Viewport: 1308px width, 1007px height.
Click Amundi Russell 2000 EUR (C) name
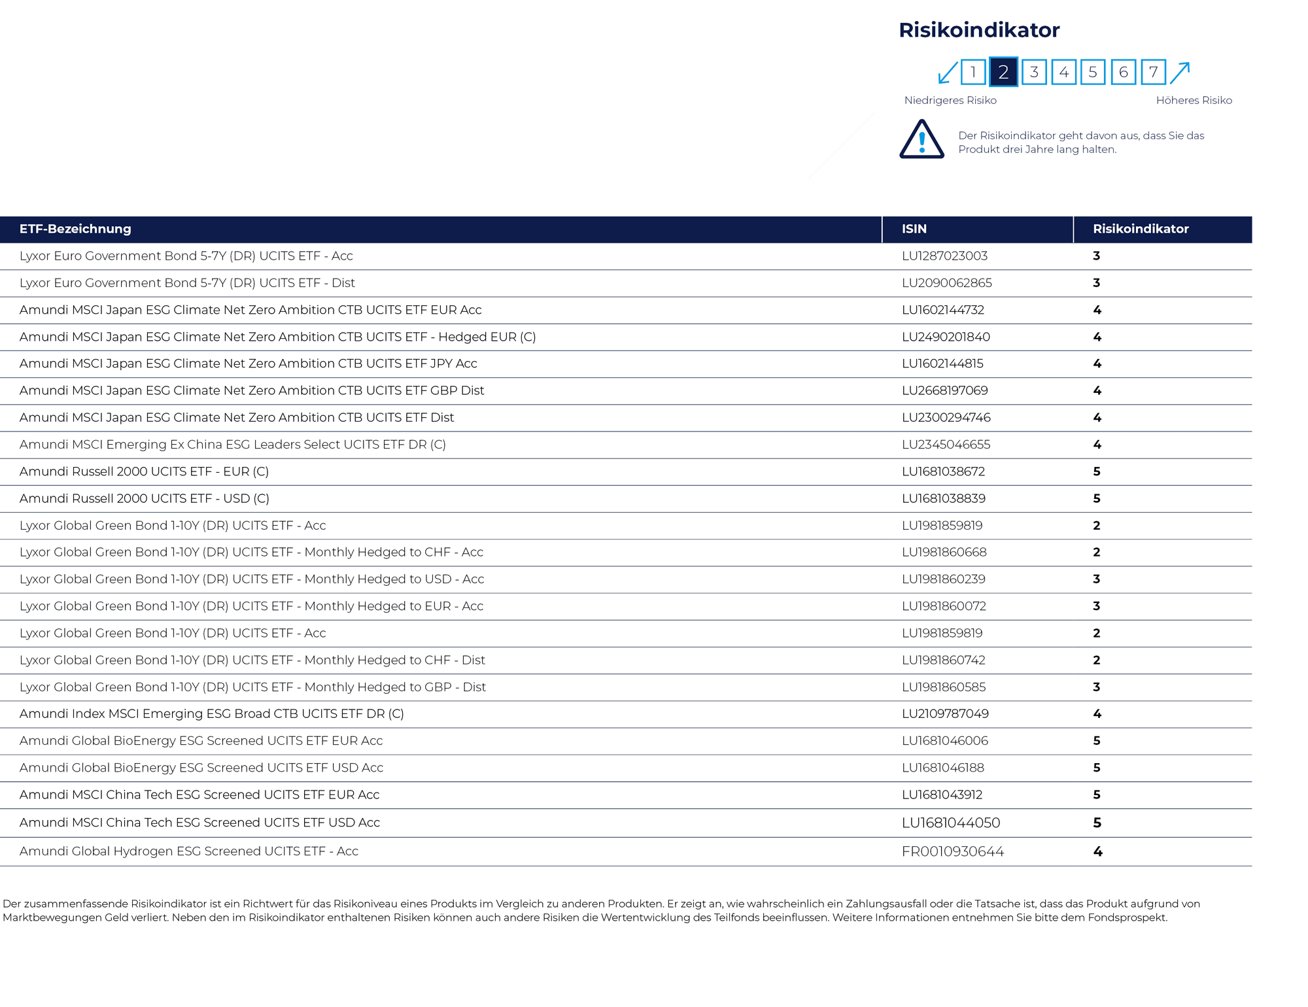(x=144, y=471)
